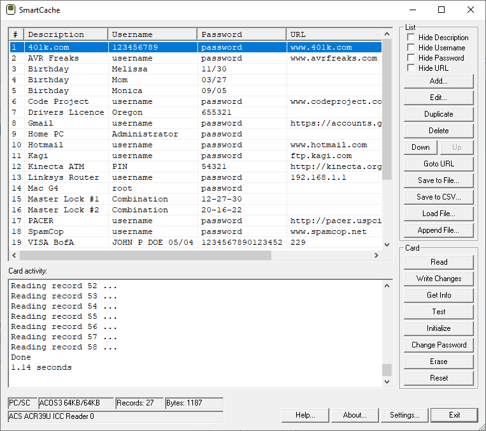Click the Exit button
Viewport: 486px width, 431px height.
[454, 415]
